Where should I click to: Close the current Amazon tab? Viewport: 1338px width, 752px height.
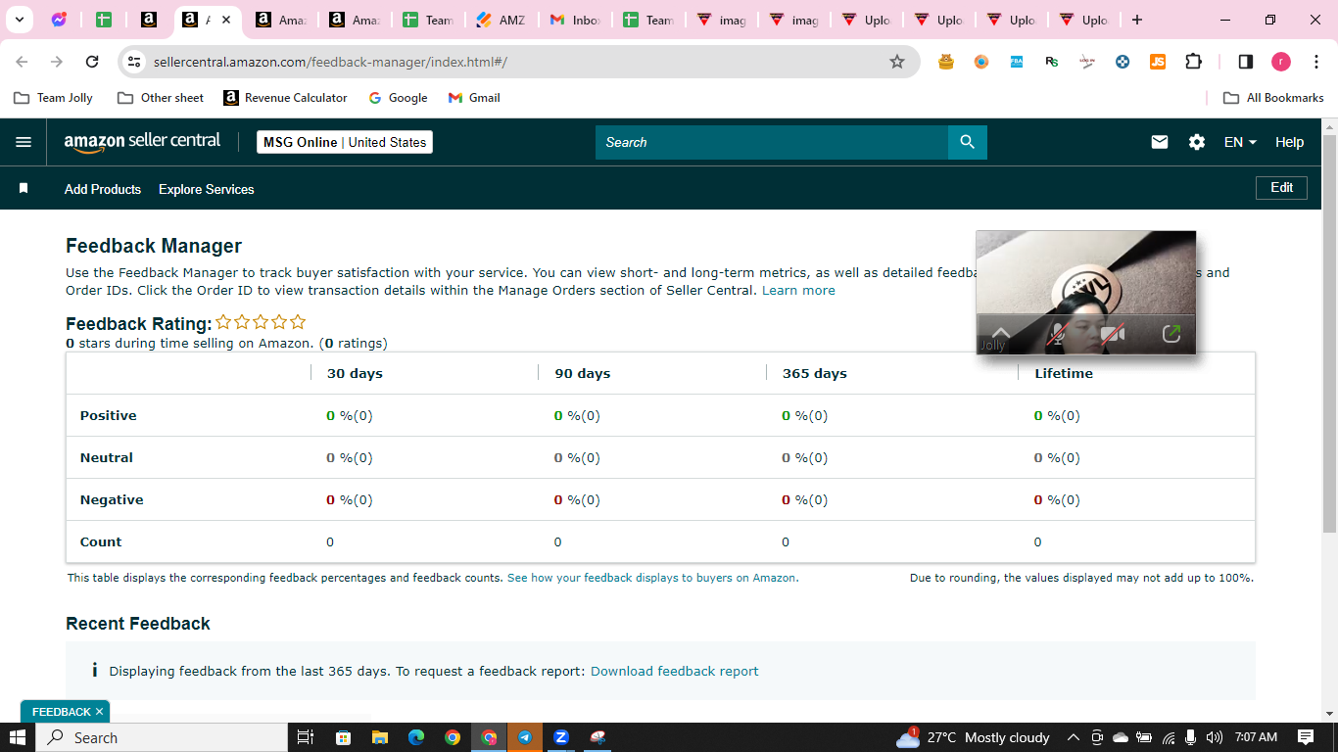coord(226,20)
